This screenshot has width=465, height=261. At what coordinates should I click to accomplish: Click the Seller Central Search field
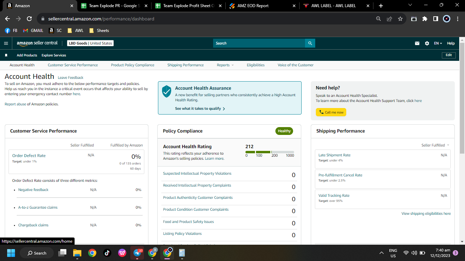tap(259, 43)
